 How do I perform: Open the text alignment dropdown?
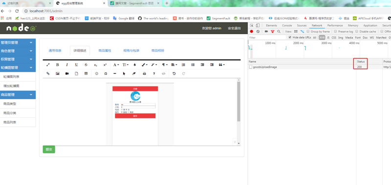point(174,65)
